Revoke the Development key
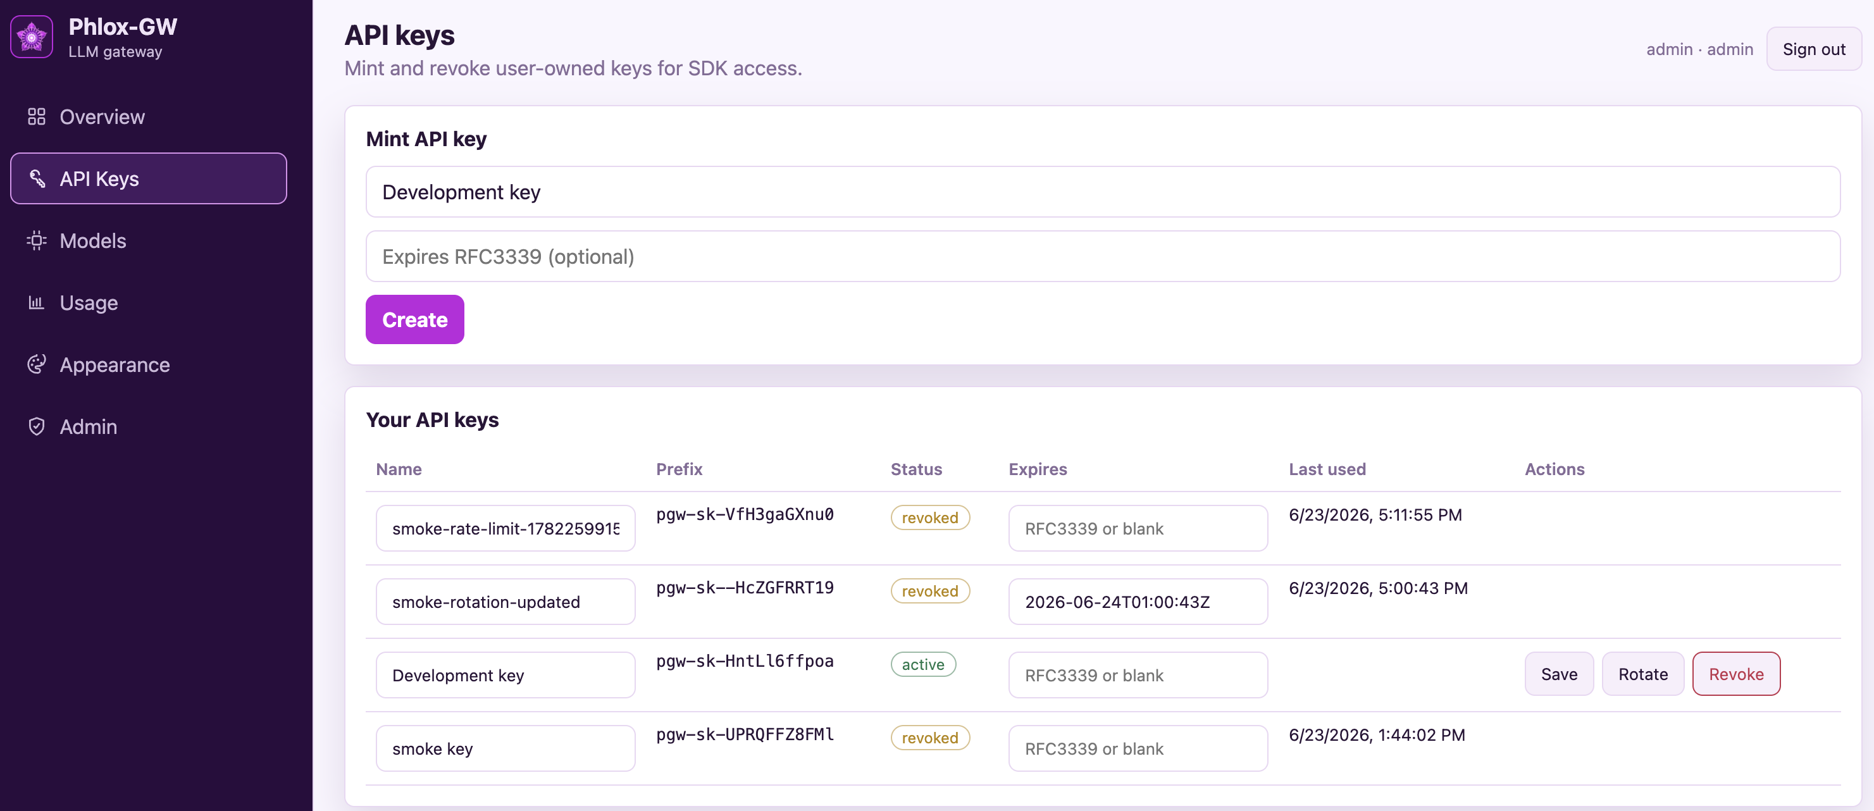Screen dimensions: 1874x811 click(x=1736, y=674)
